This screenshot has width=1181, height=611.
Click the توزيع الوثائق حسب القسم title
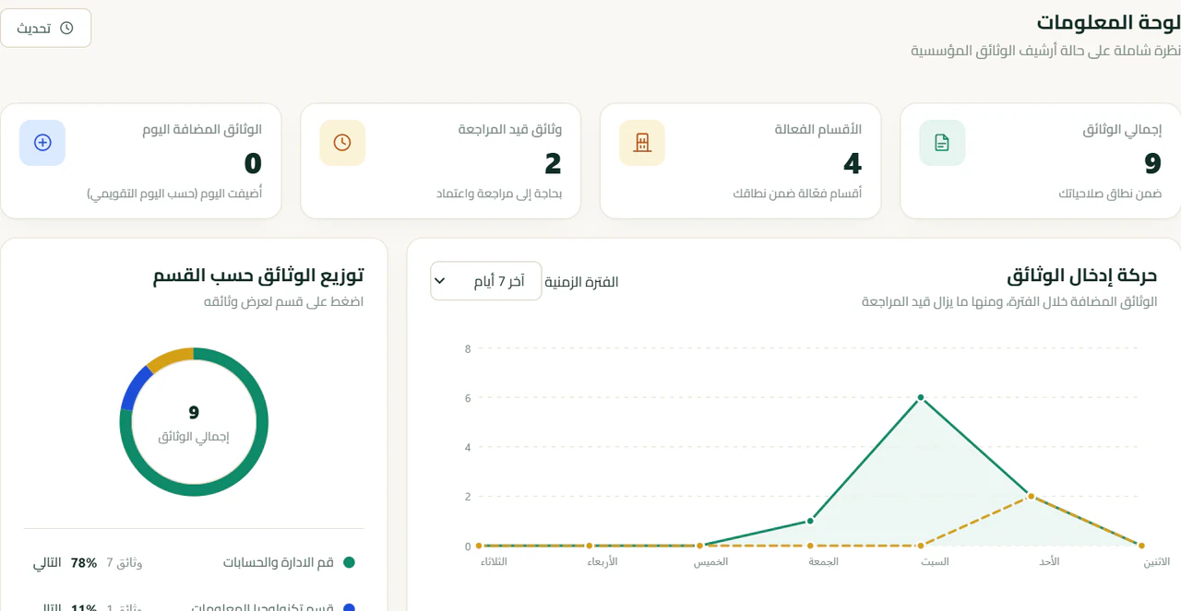click(x=258, y=275)
